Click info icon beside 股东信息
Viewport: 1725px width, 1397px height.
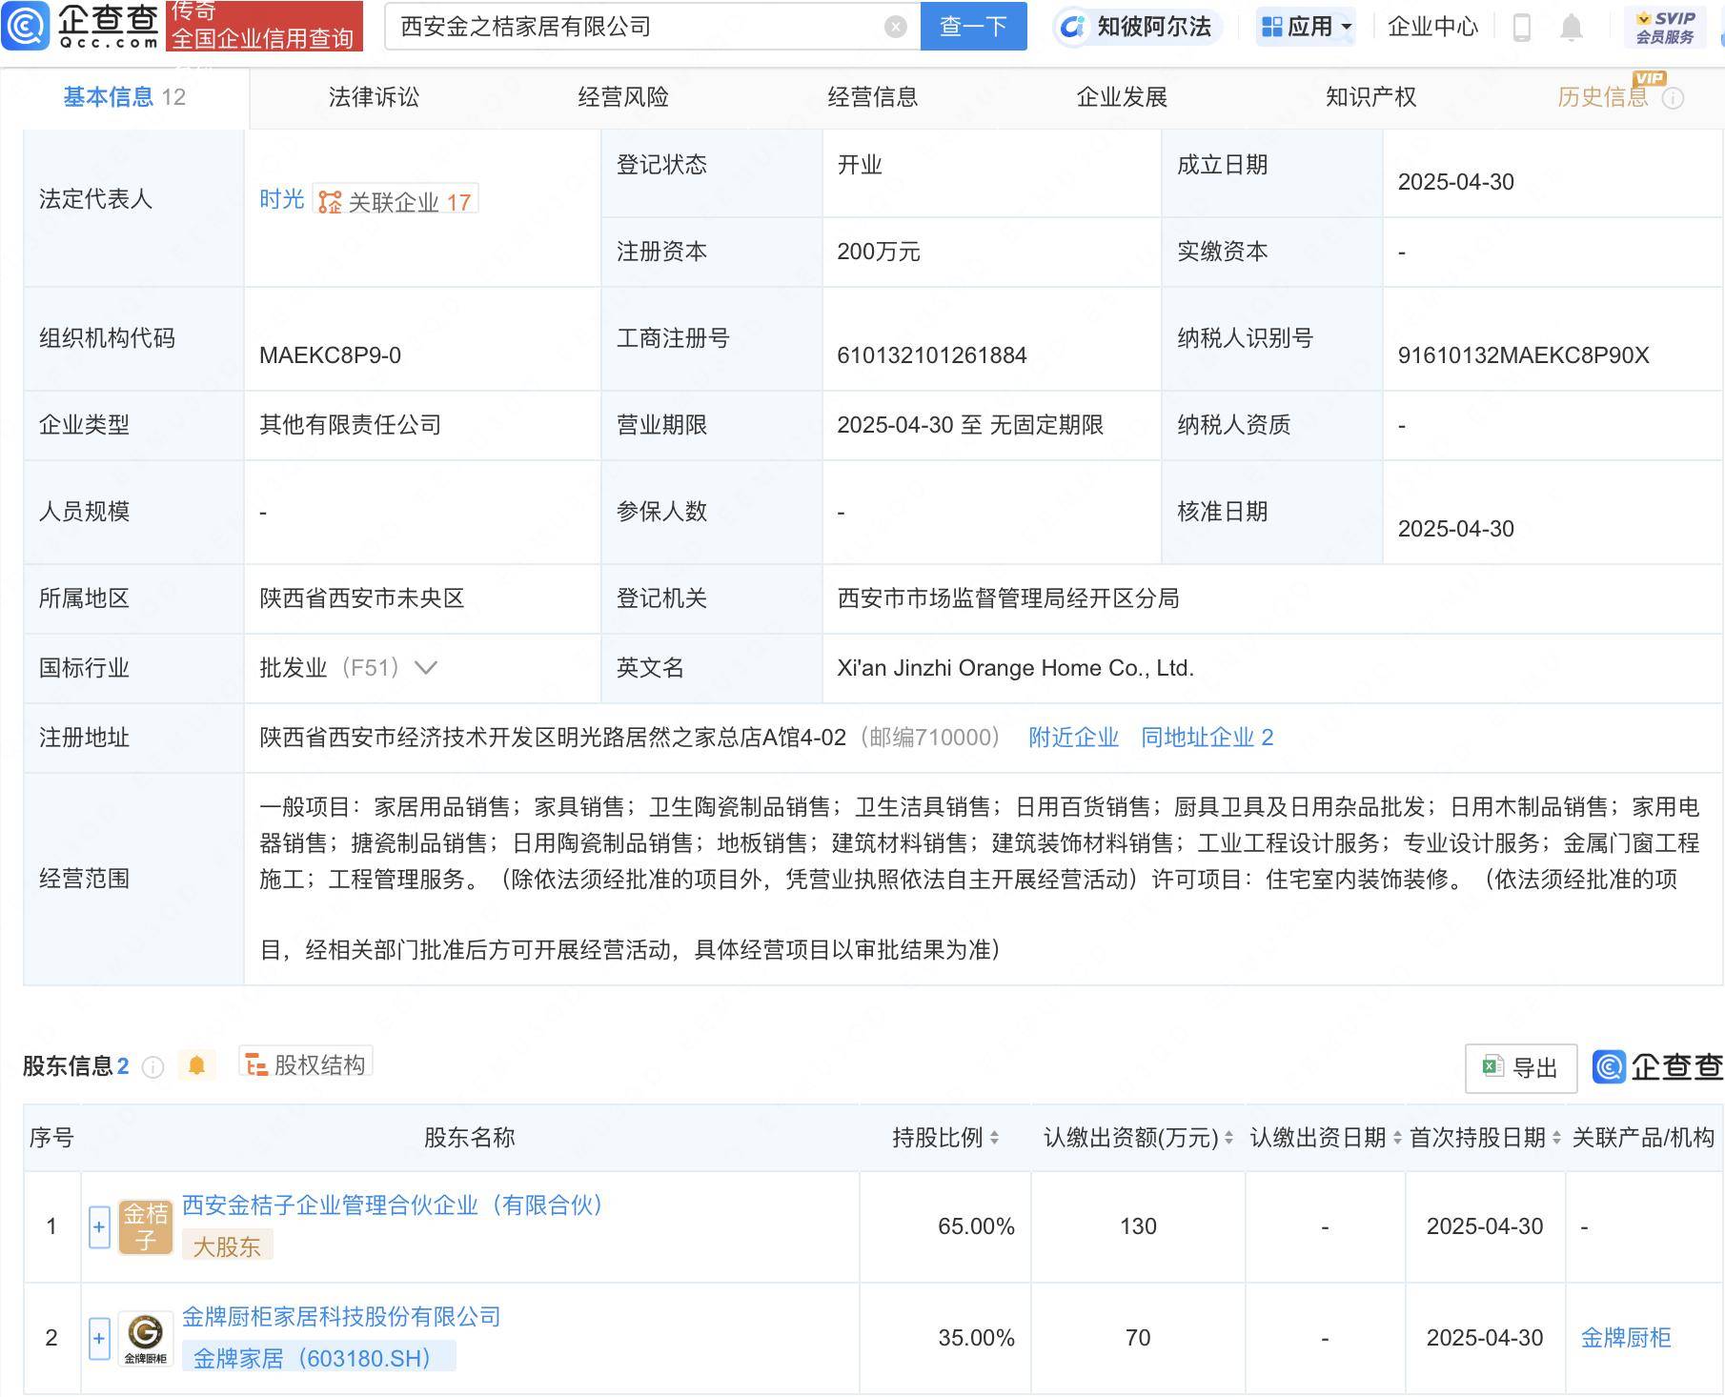click(152, 1066)
